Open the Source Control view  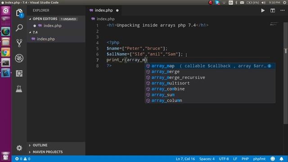tap(19, 43)
